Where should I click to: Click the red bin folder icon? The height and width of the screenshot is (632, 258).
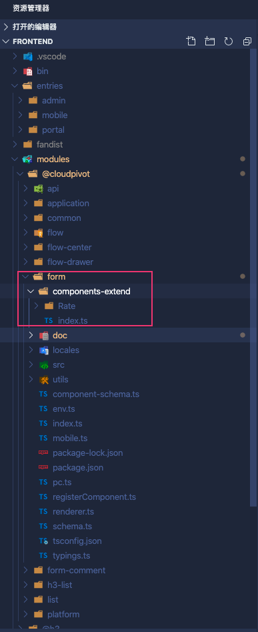(x=27, y=71)
